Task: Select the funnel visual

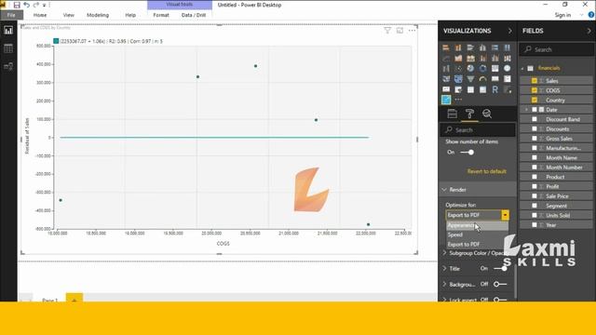Action: coord(470,79)
